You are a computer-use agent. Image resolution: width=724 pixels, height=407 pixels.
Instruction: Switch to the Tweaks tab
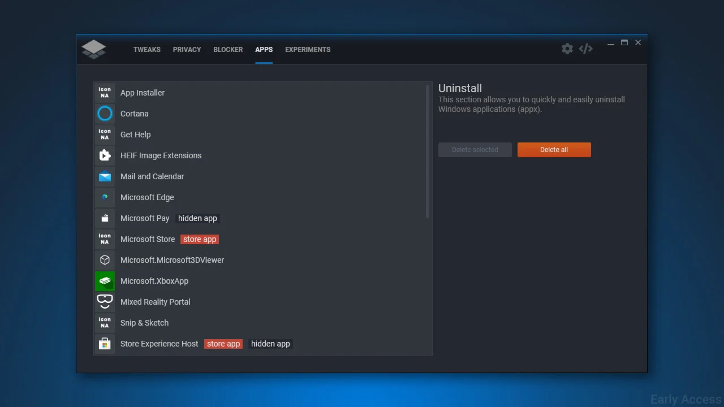(x=147, y=50)
